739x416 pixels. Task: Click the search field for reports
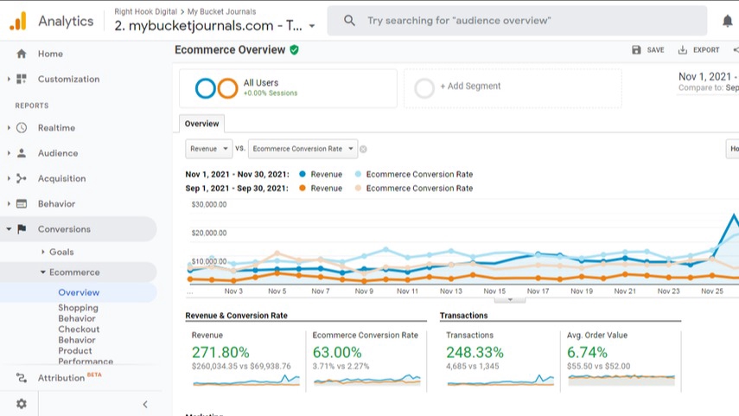[x=517, y=21]
